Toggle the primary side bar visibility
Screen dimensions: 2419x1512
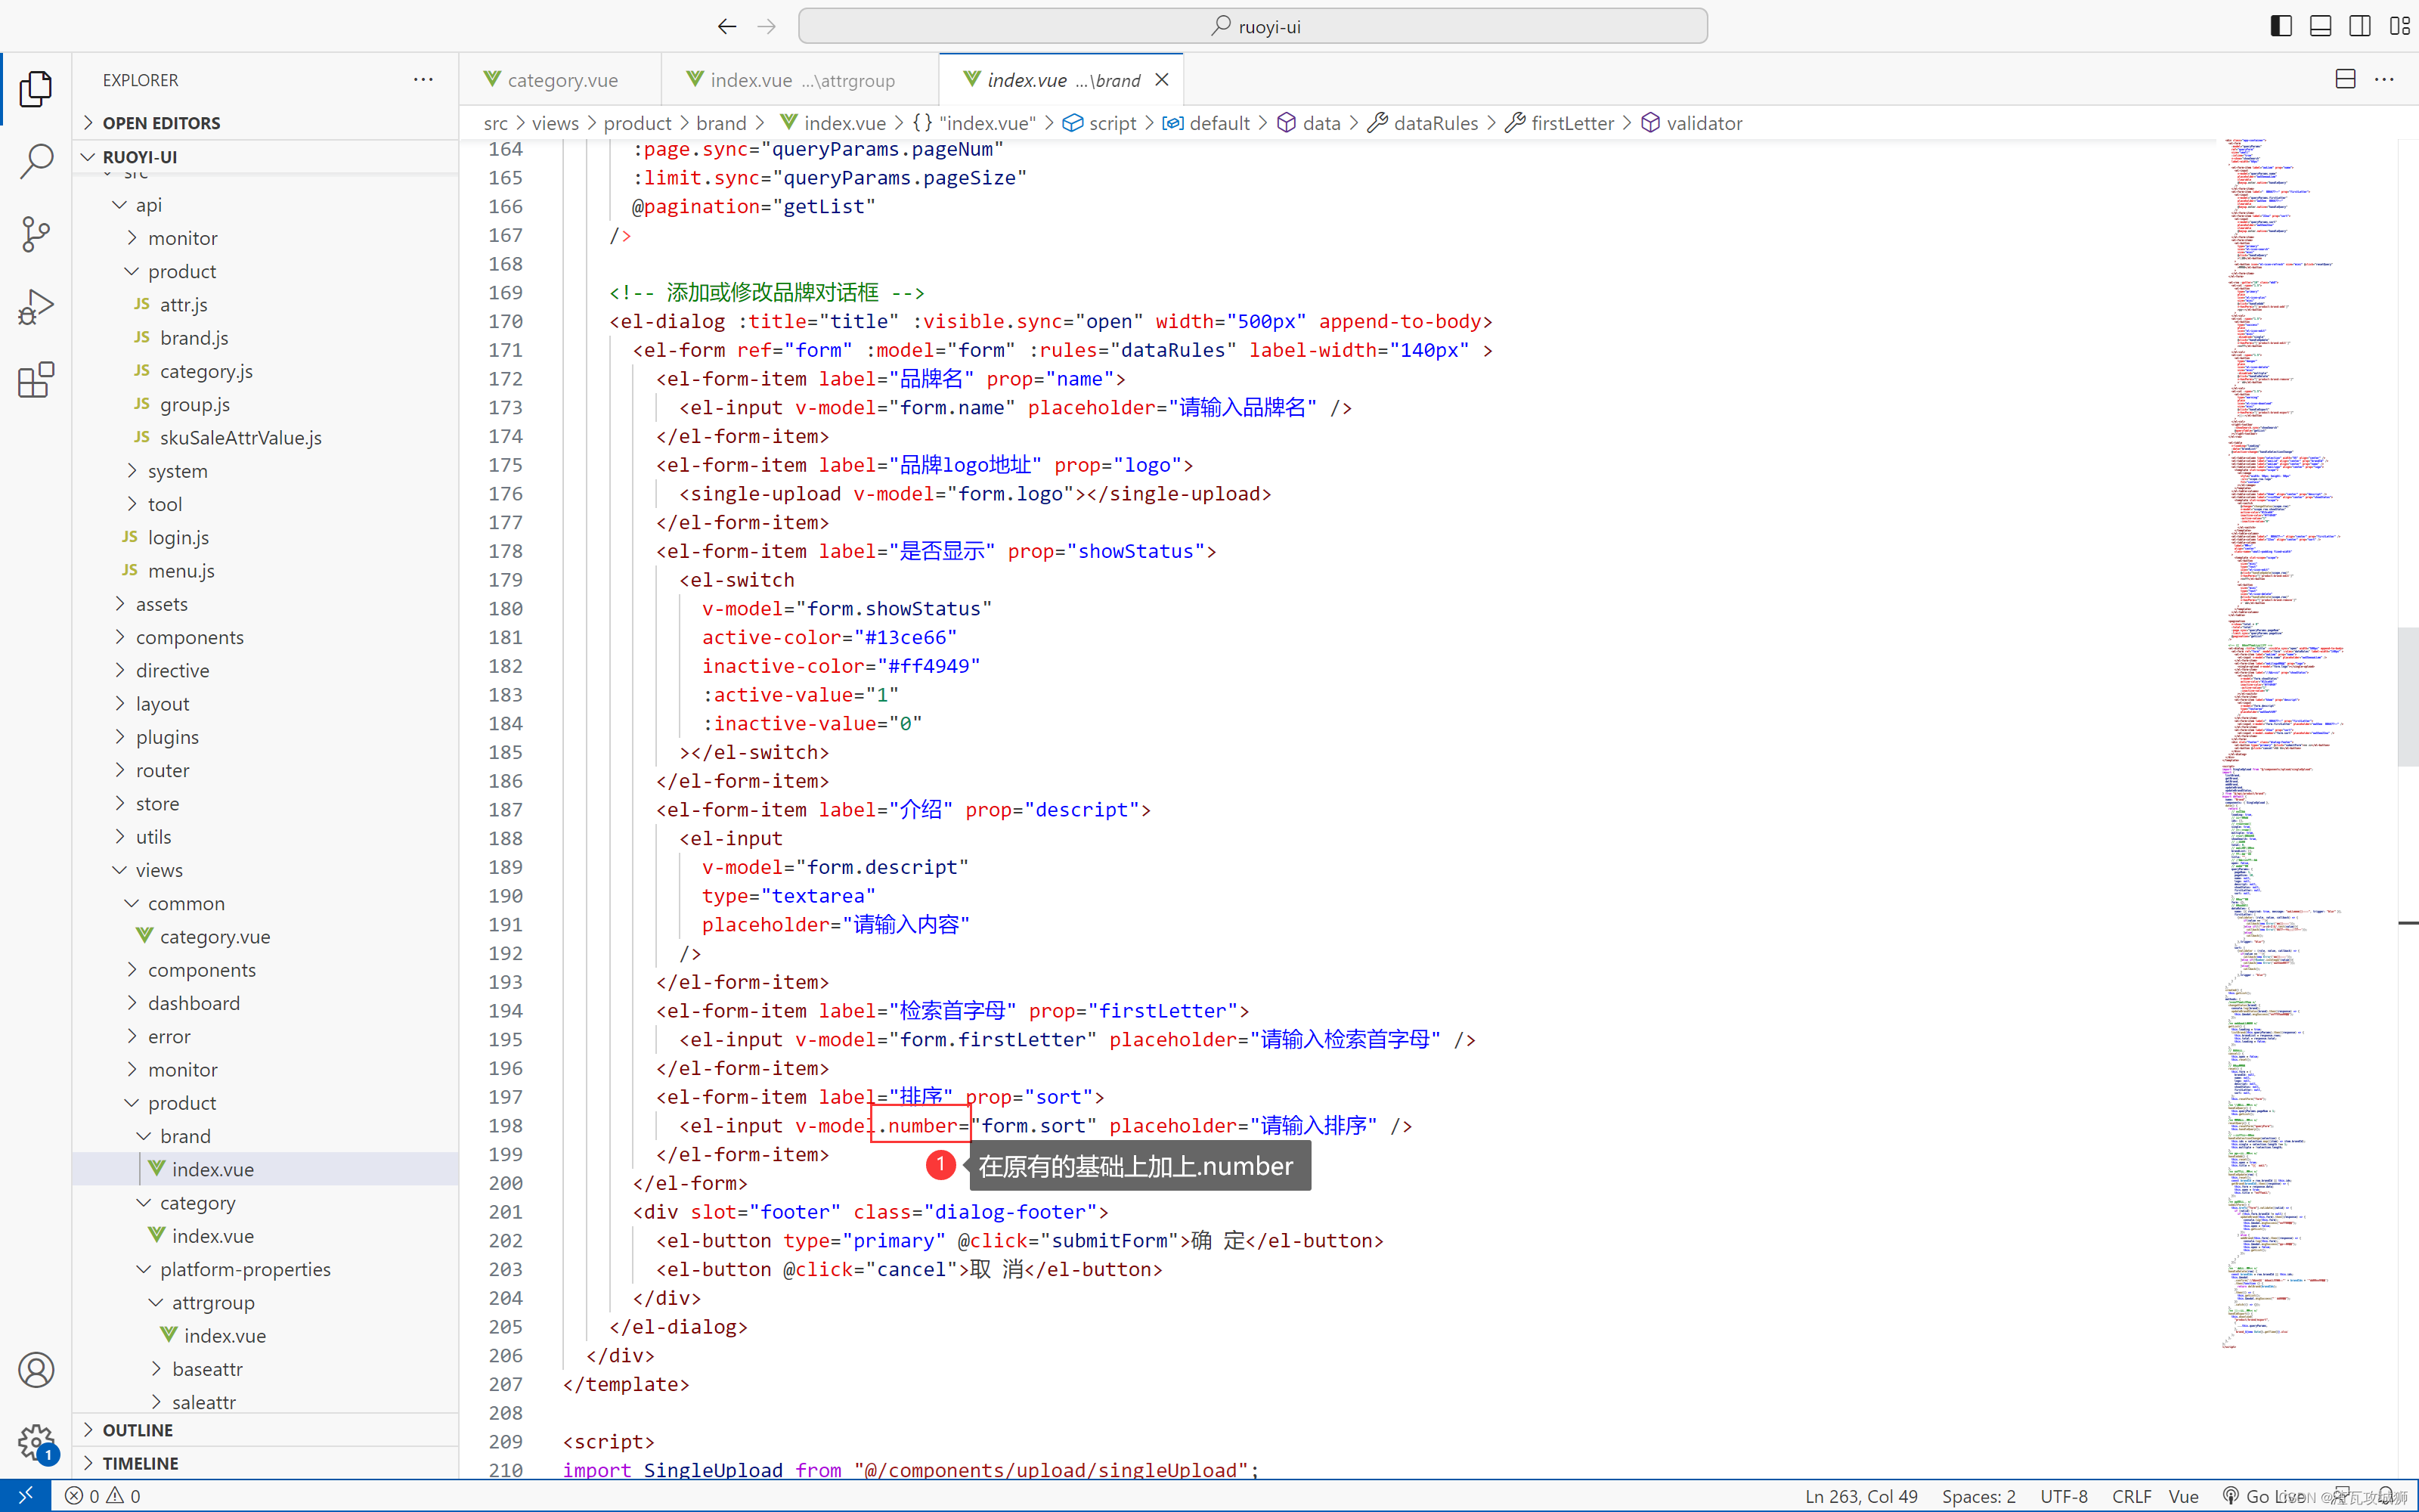[2280, 26]
